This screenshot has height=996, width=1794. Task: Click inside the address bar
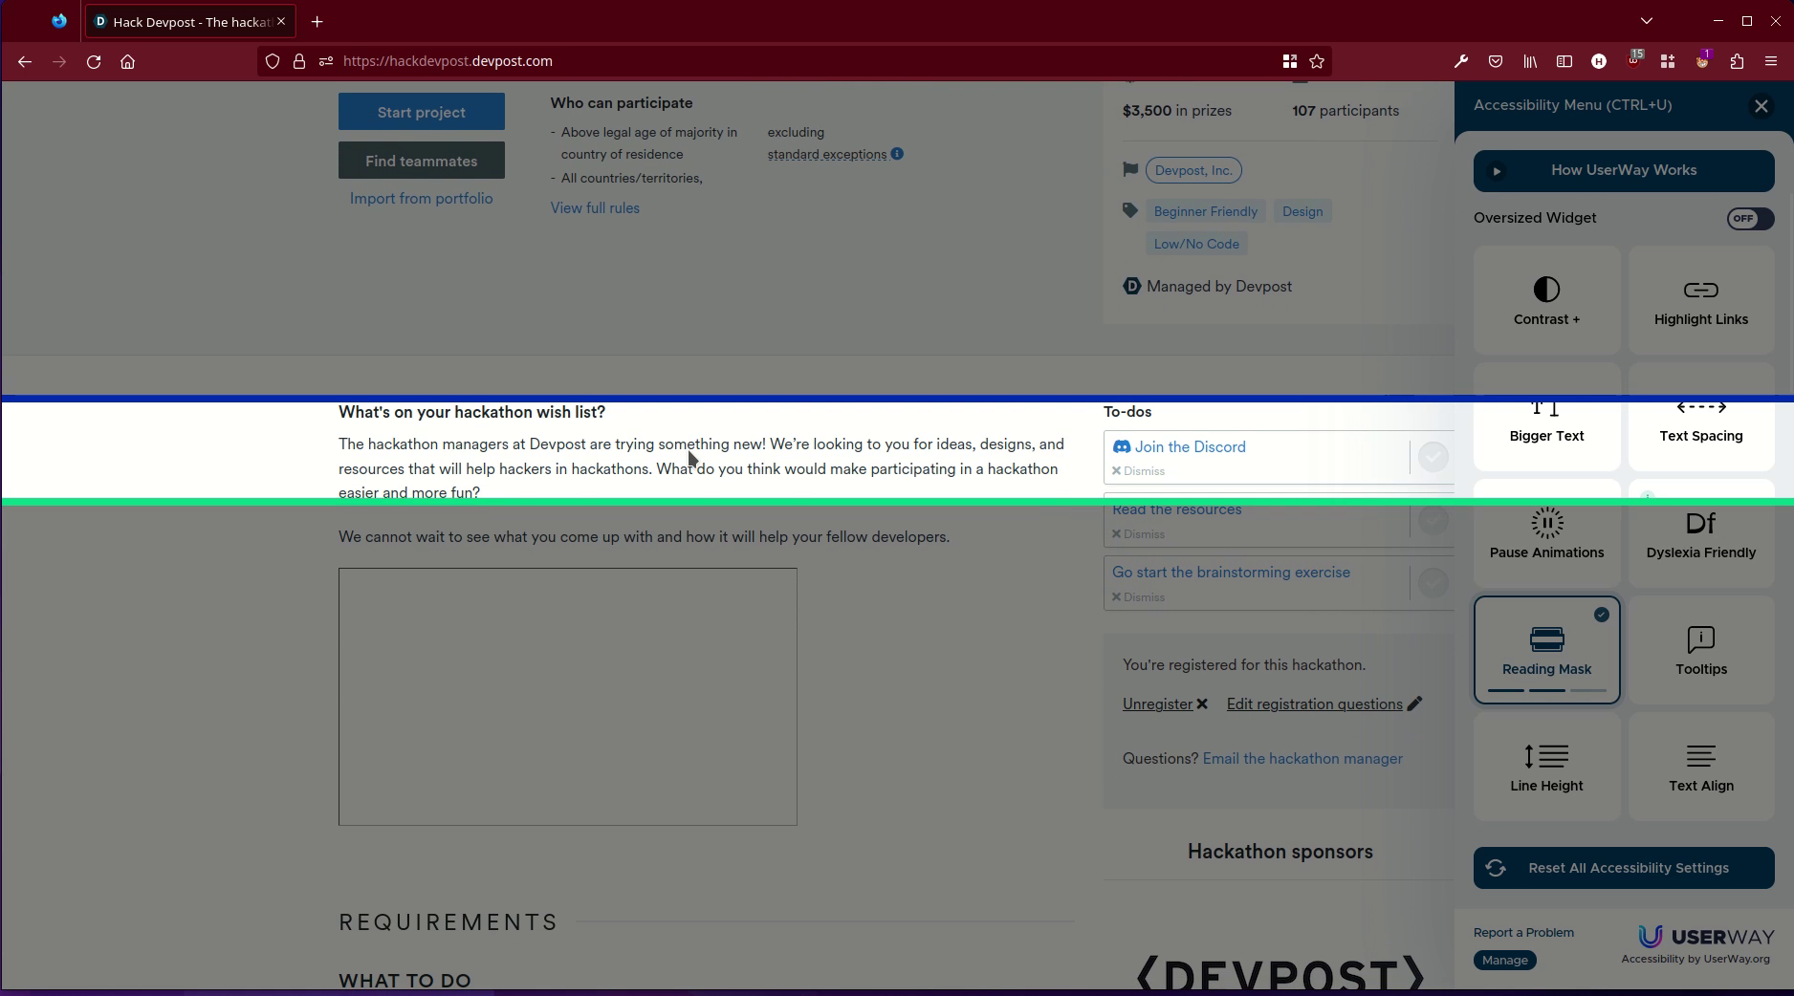pos(669,61)
